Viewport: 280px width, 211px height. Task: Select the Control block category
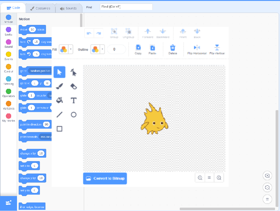(x=9, y=68)
